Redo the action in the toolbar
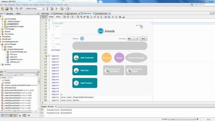Screen dimensions: 215x121 [21, 9]
